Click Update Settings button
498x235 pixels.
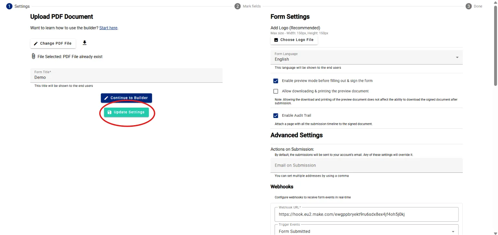[x=126, y=112]
